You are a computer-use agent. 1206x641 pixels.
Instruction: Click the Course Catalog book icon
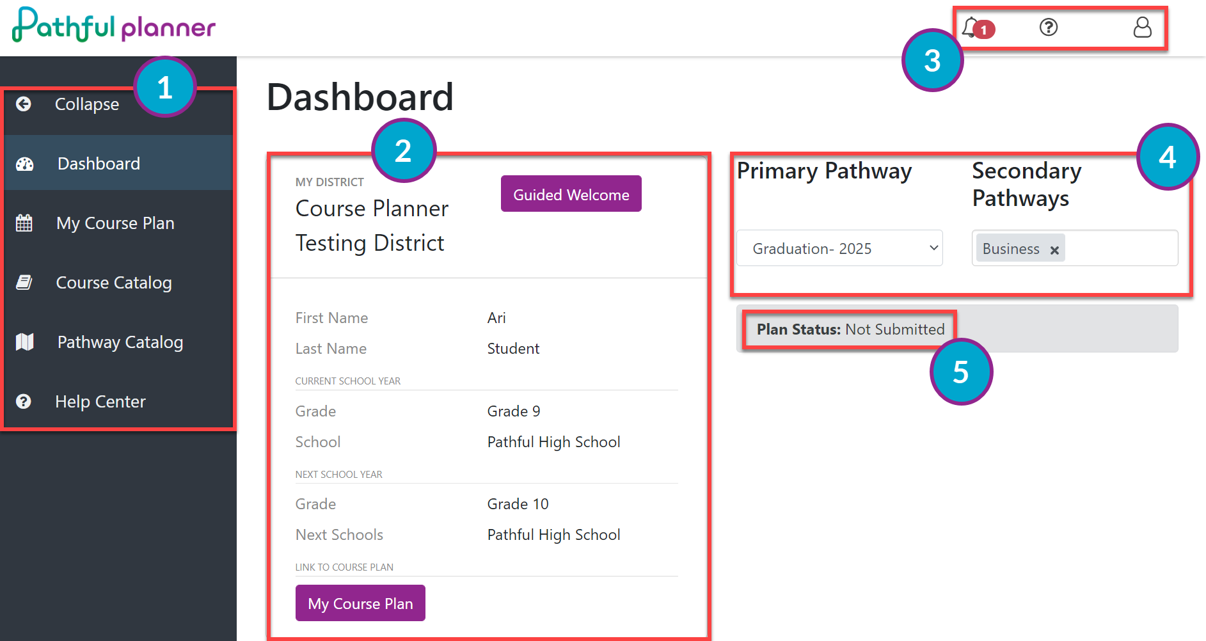24,282
